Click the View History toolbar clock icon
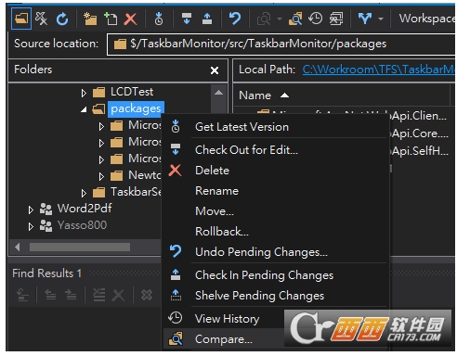 pos(316,19)
